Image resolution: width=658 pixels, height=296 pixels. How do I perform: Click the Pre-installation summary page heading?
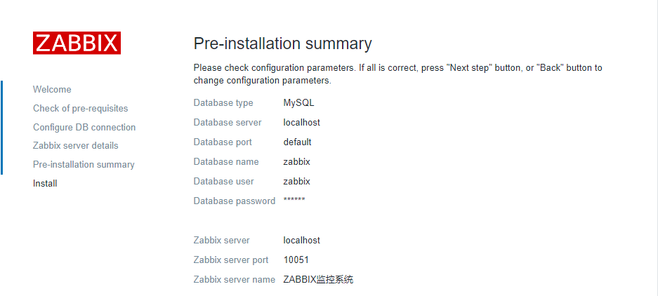(282, 43)
